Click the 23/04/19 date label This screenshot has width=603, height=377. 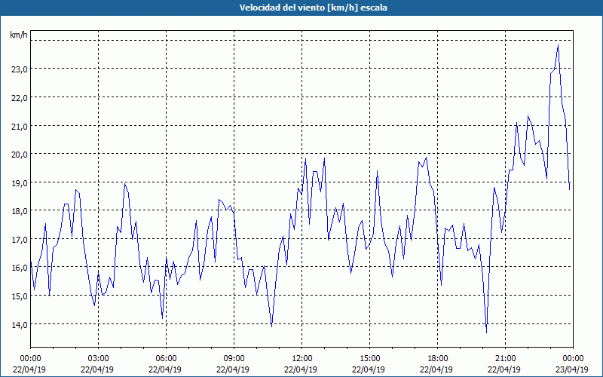coord(572,369)
